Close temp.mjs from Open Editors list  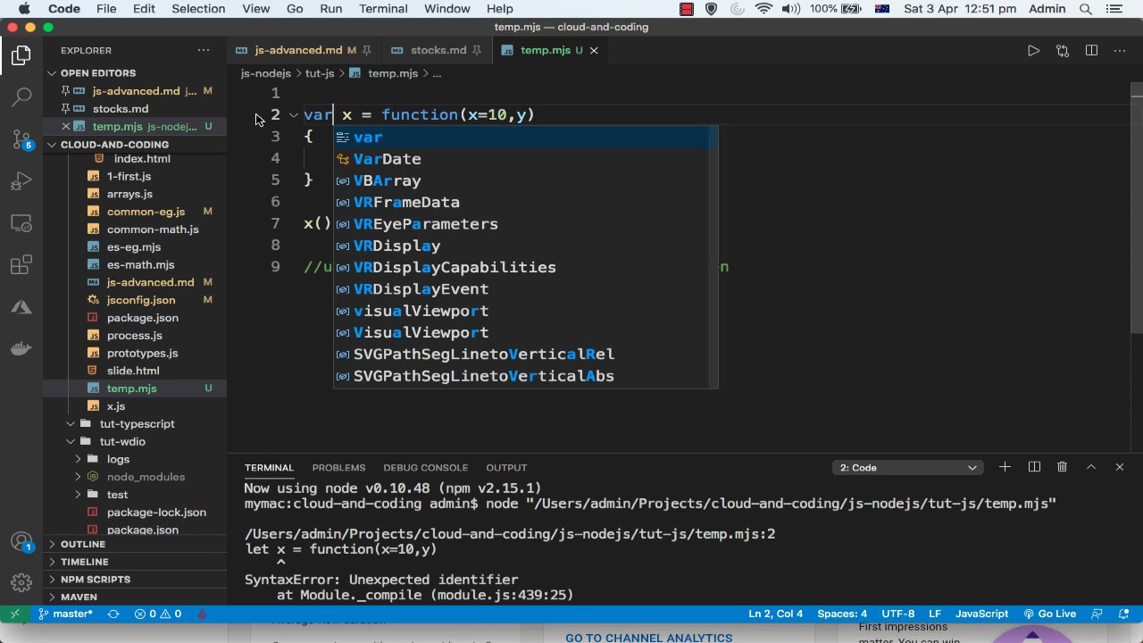65,127
